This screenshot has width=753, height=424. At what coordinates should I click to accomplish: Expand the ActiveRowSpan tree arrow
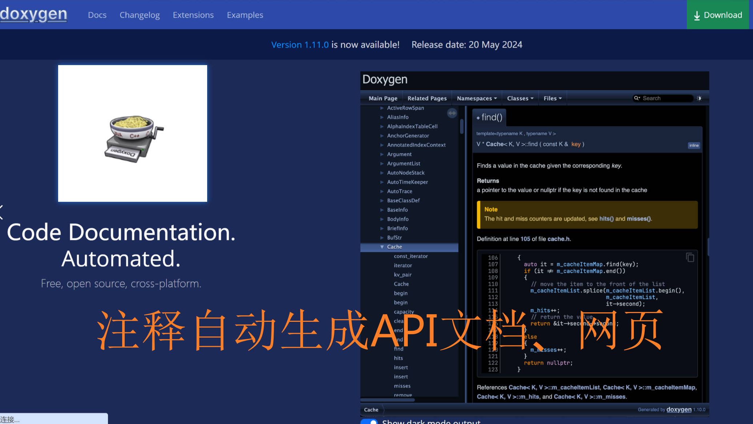click(x=382, y=108)
